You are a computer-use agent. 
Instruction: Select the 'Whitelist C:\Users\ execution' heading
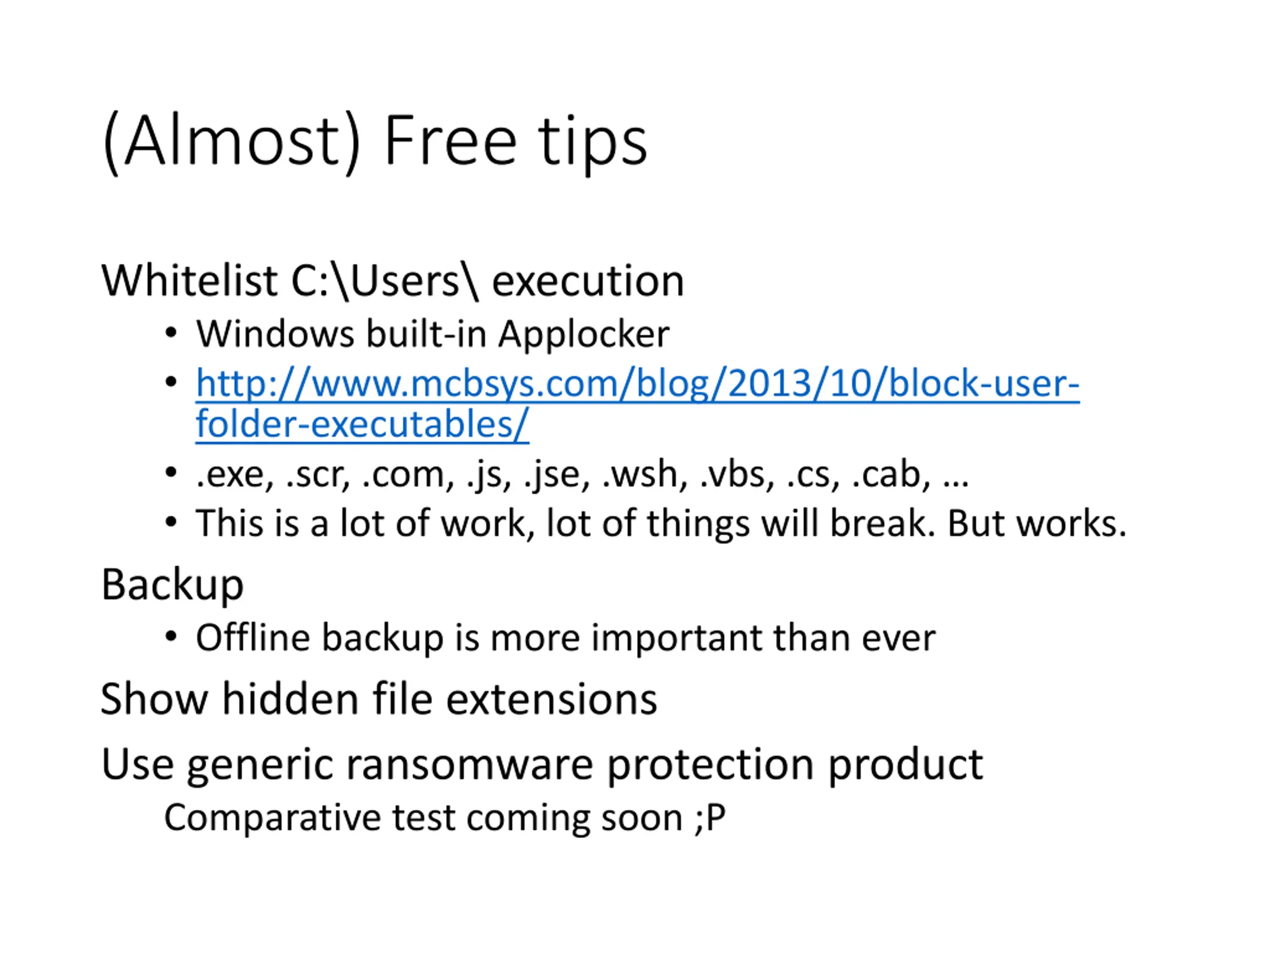393,281
